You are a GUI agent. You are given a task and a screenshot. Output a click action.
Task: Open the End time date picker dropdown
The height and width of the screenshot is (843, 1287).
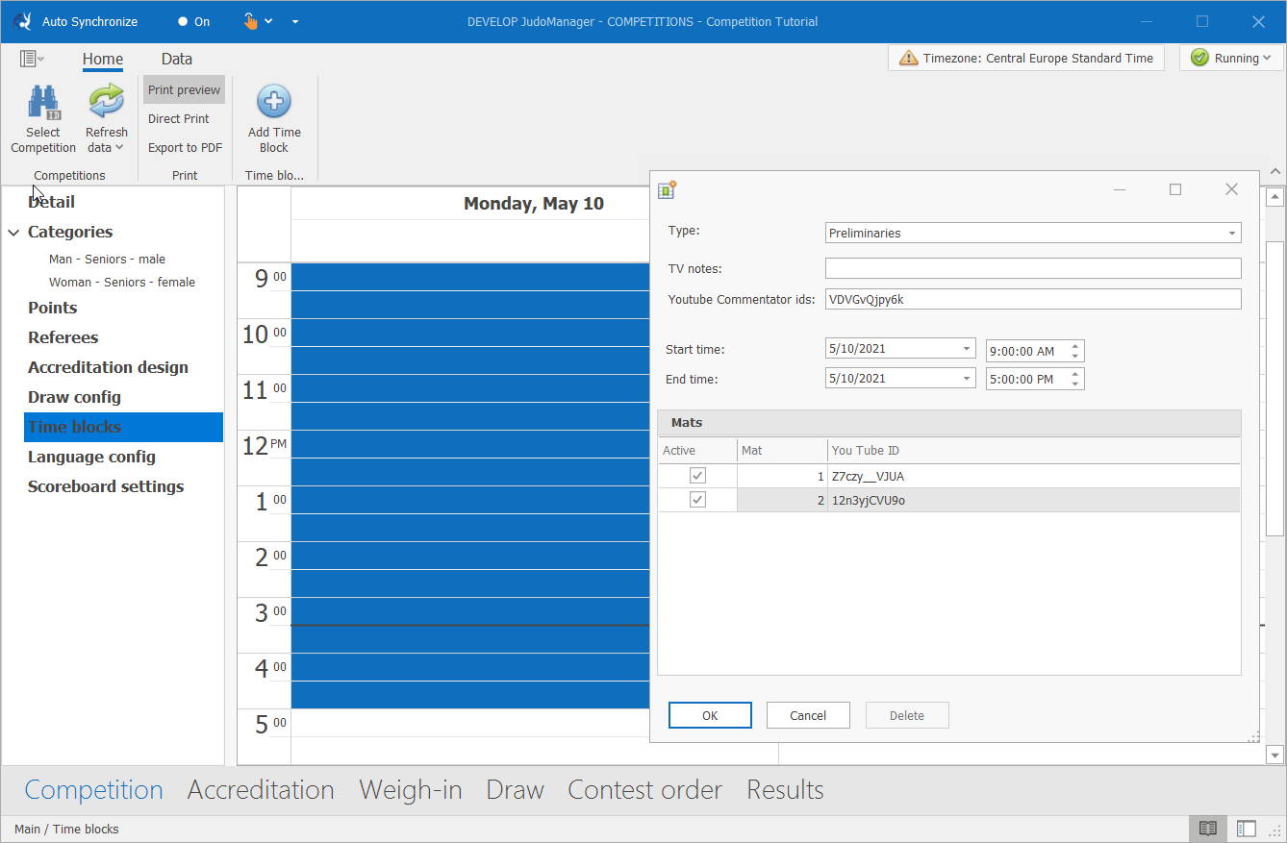(x=966, y=379)
